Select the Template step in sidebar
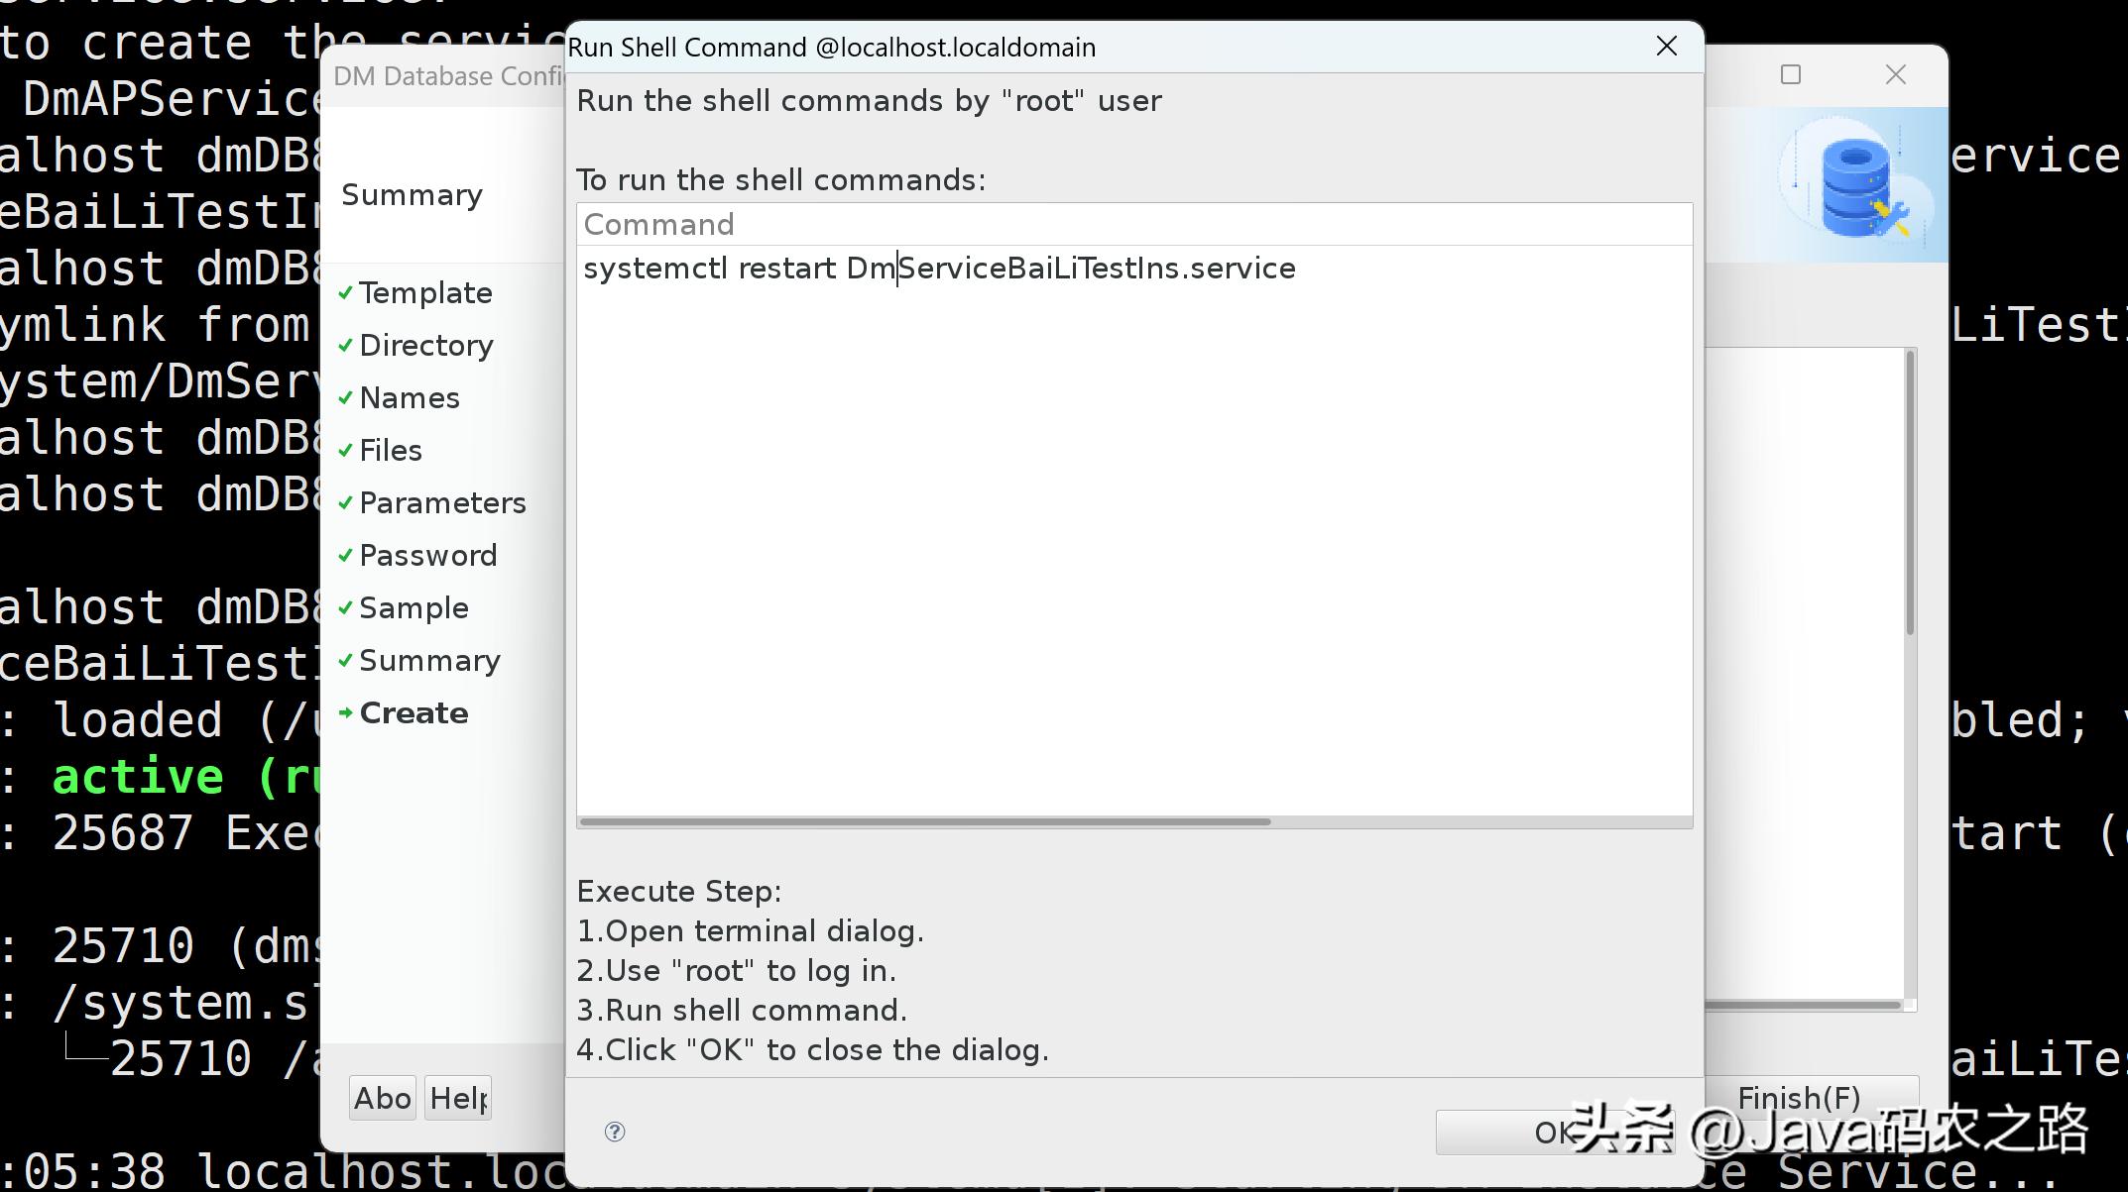The width and height of the screenshot is (2128, 1192). 424,293
